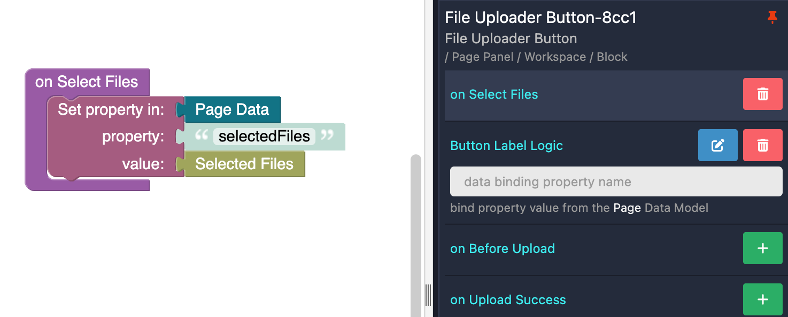
Task: Add an on Before Upload handler
Action: [x=762, y=248]
